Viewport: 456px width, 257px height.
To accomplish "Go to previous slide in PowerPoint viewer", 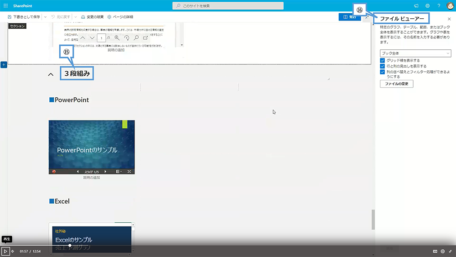I will tap(78, 172).
